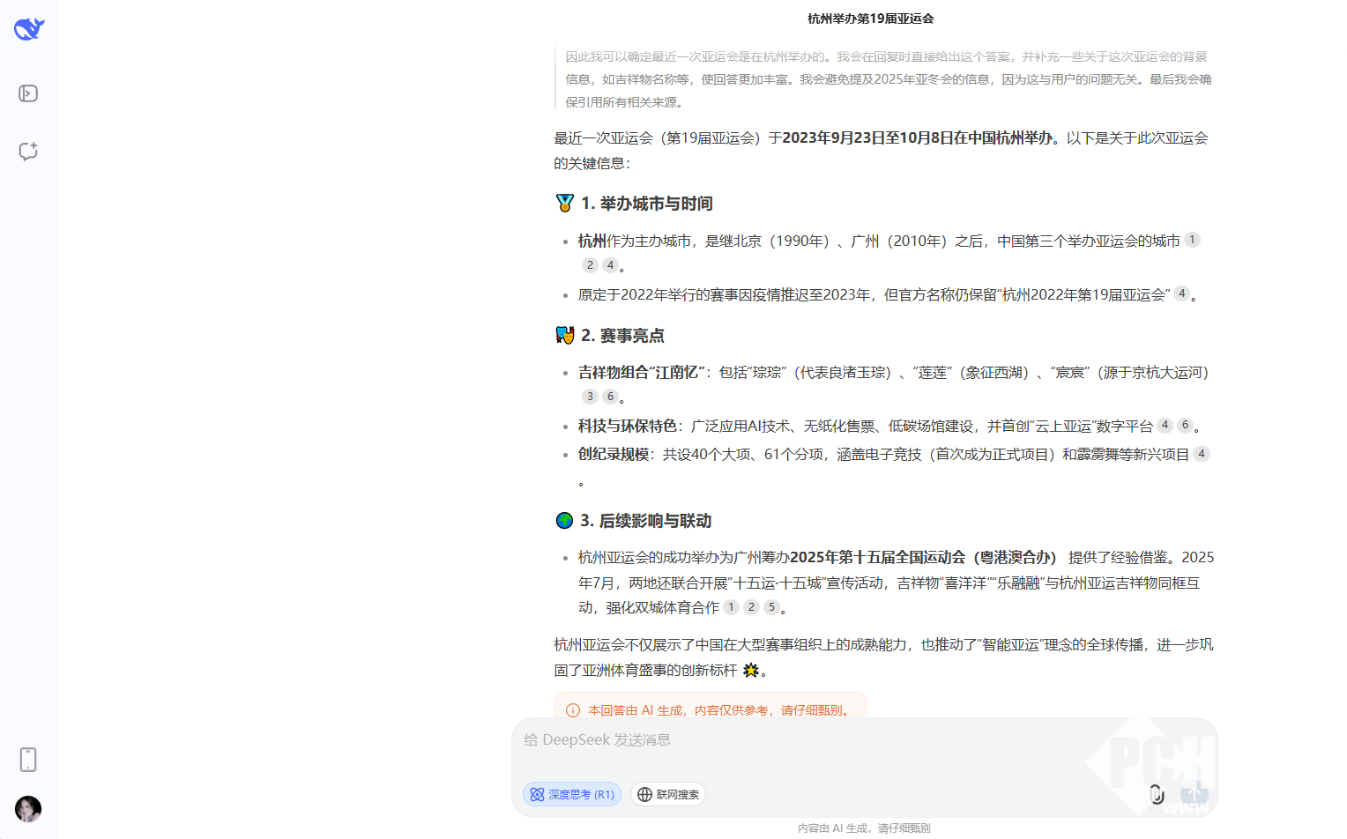This screenshot has width=1347, height=839.
Task: Click the info icon in the AI disclaimer
Action: (573, 710)
